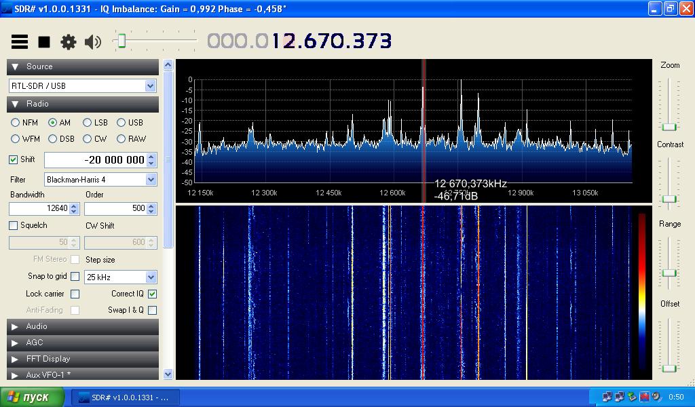Disable the Correct IQ checkbox

(152, 294)
